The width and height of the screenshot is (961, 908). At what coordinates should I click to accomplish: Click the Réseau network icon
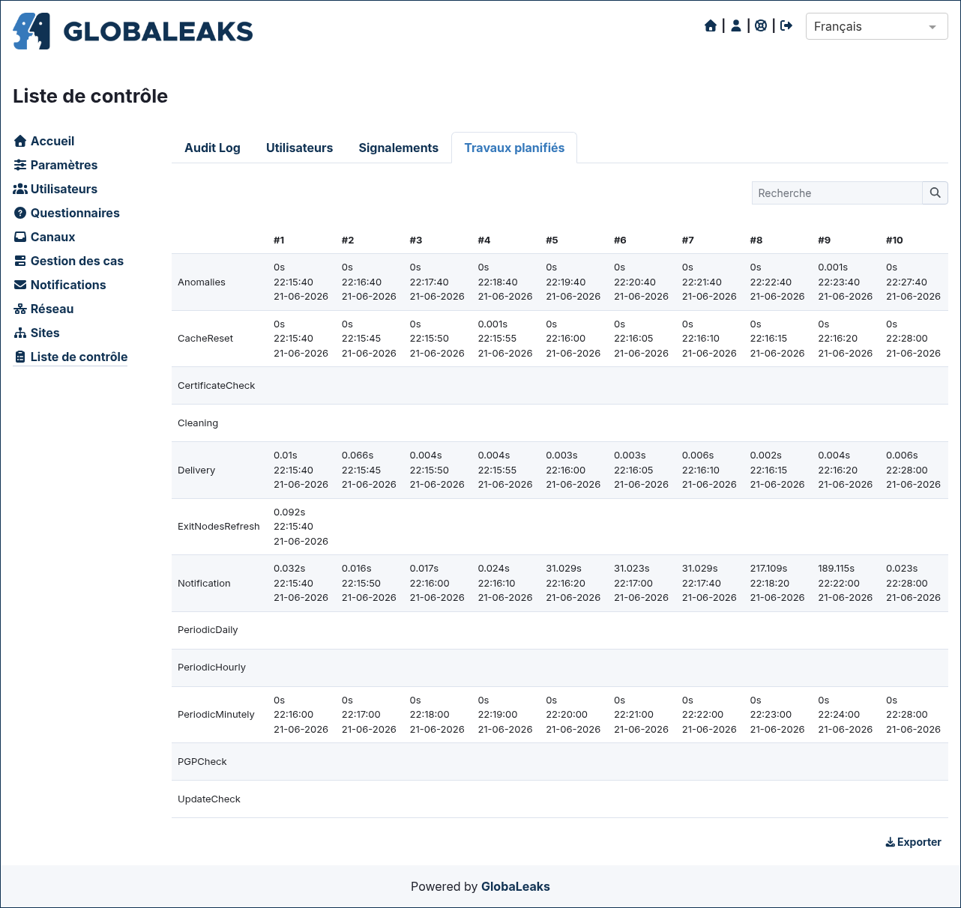(20, 309)
